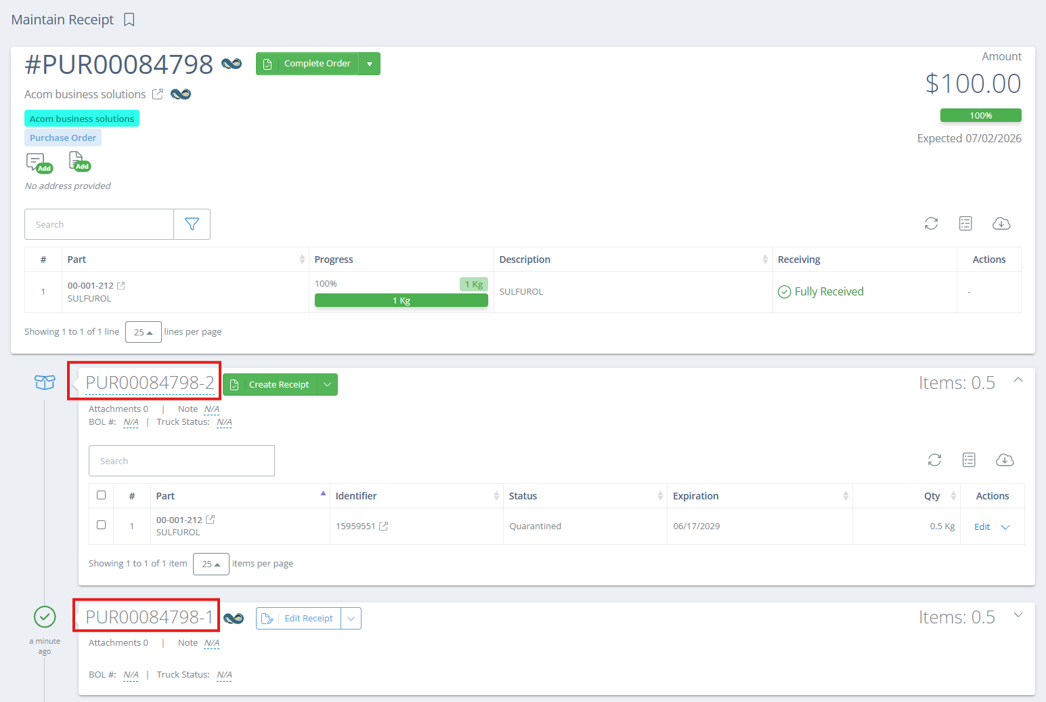Click the 1 Kg line progress bar

(401, 300)
